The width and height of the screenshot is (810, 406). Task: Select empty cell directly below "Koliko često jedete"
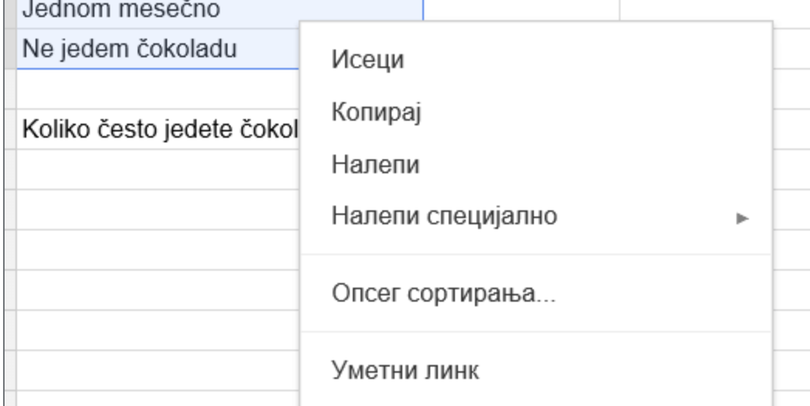click(155, 169)
